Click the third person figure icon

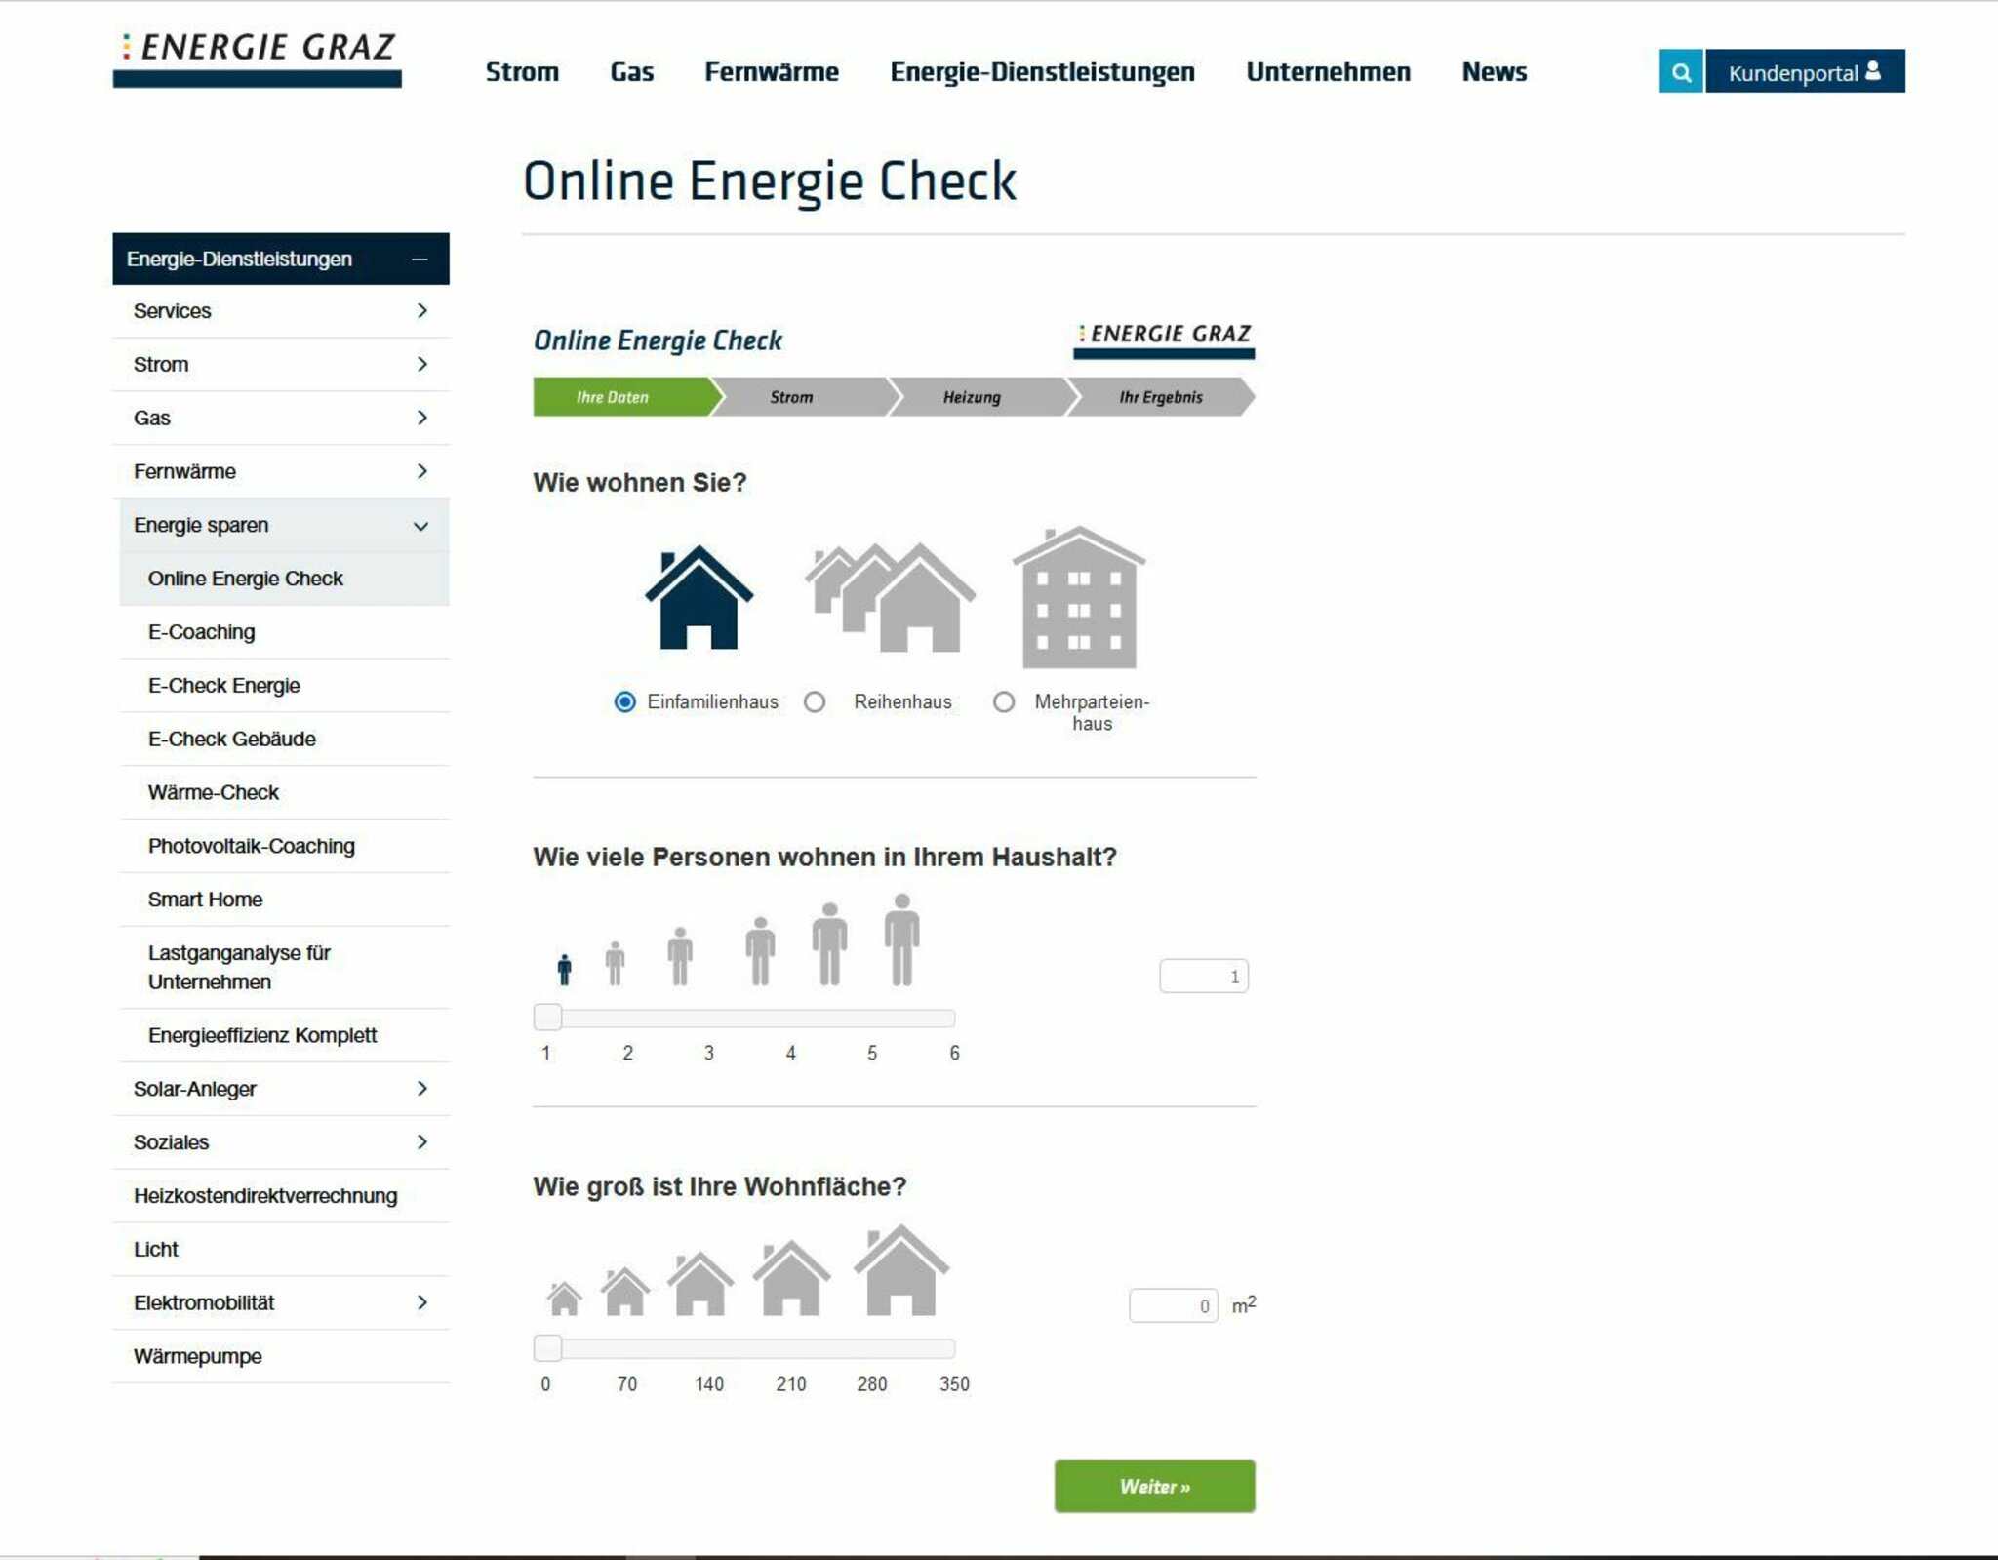680,956
